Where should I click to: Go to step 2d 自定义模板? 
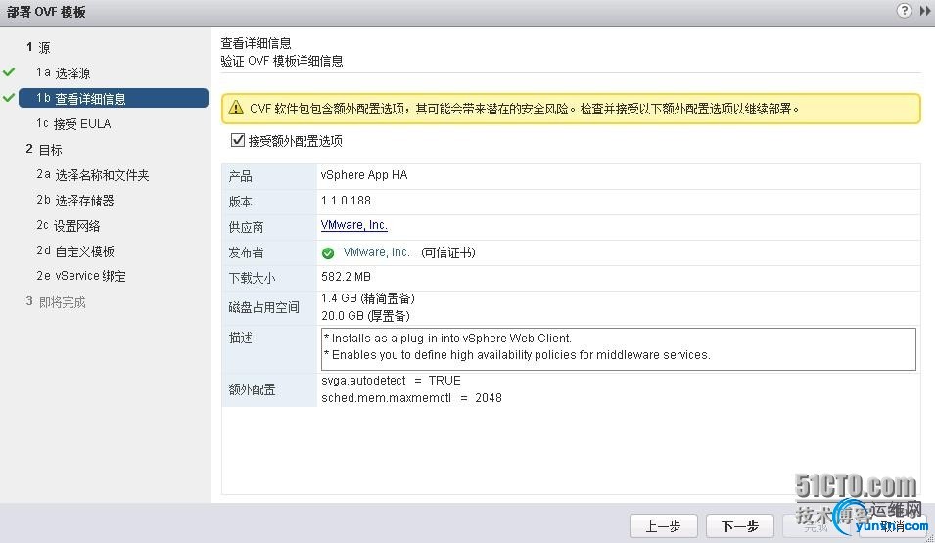point(75,250)
